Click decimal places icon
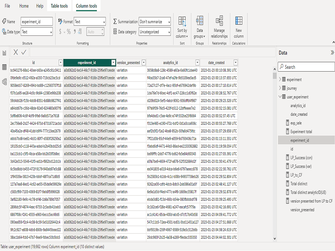 coord(80,32)
